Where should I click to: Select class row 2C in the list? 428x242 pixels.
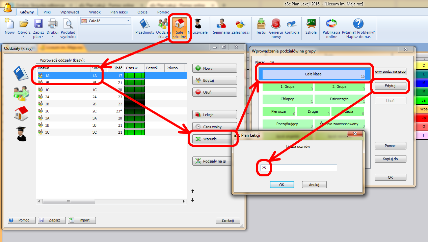[111, 110]
